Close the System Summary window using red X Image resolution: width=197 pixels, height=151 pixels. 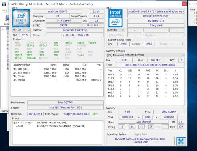pyautogui.click(x=184, y=4)
